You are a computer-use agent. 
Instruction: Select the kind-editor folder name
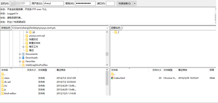10,93
